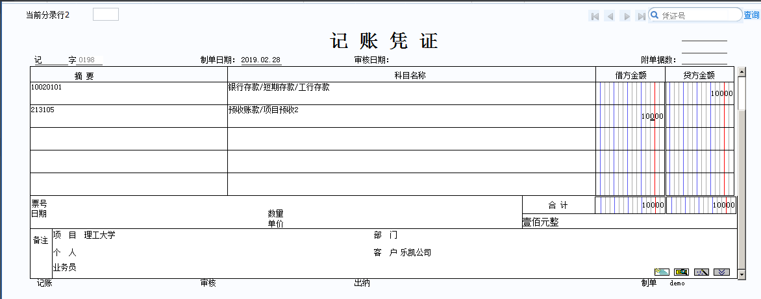Viewport: 761px width, 299px height.
Task: Go to the next voucher
Action: tap(626, 16)
